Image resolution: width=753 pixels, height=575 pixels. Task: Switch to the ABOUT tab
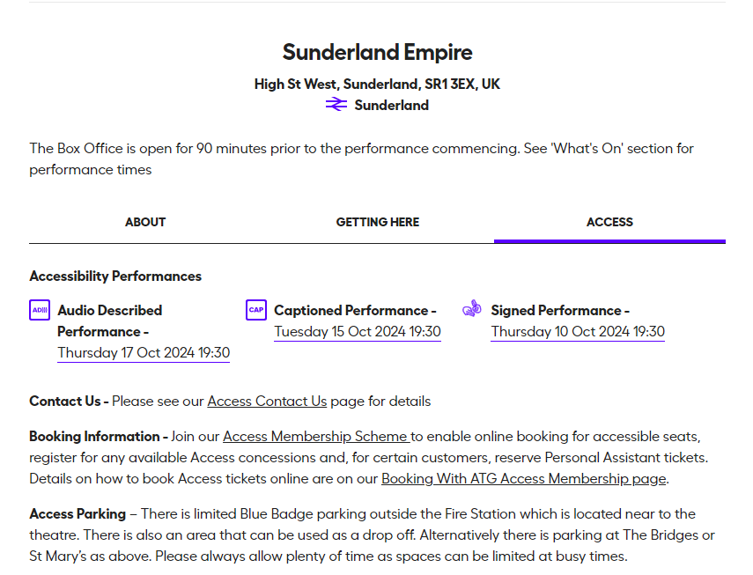144,222
